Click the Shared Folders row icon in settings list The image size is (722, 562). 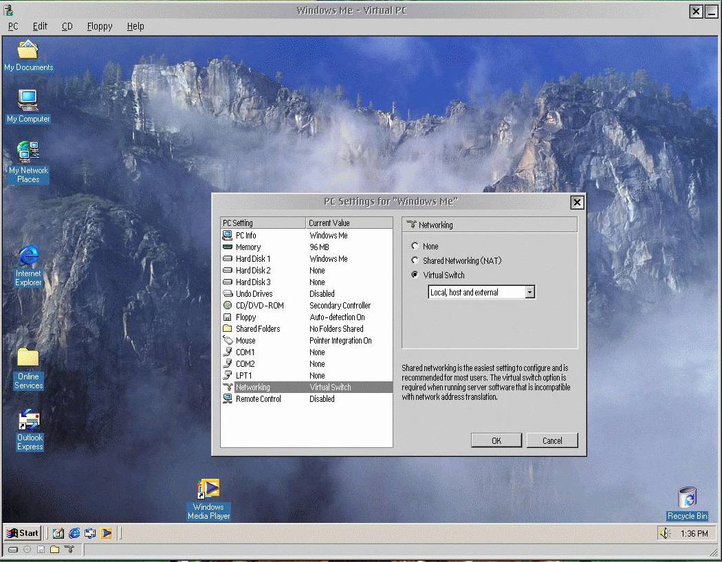coord(228,328)
